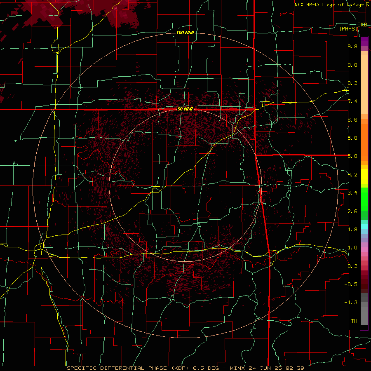The height and width of the screenshot is (371, 371).
Task: Click the 5.0 legend value label
Action: click(352, 156)
